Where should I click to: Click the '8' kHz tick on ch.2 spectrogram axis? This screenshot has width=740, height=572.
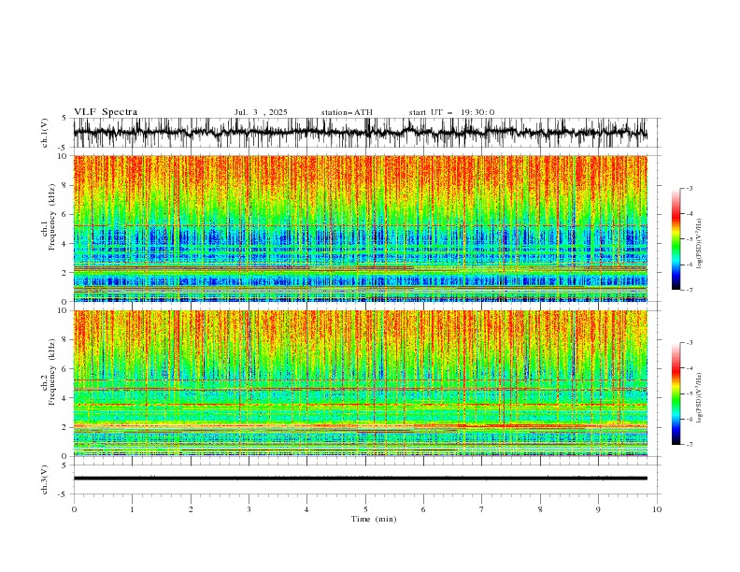(x=65, y=340)
